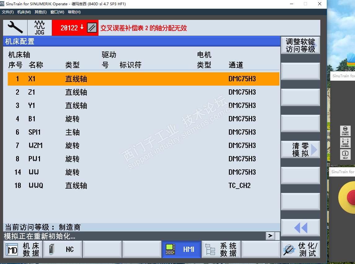Click the alarm 20122 cancel icon

pyautogui.click(x=92, y=28)
